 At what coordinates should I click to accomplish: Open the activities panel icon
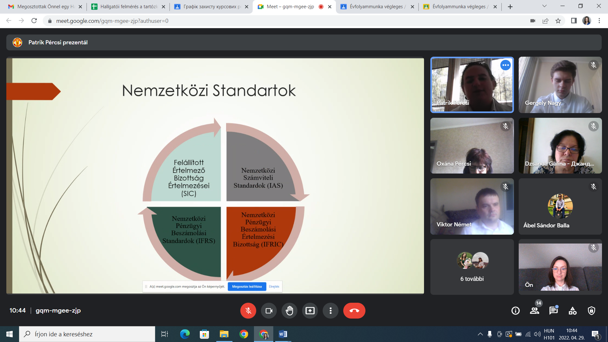(573, 311)
